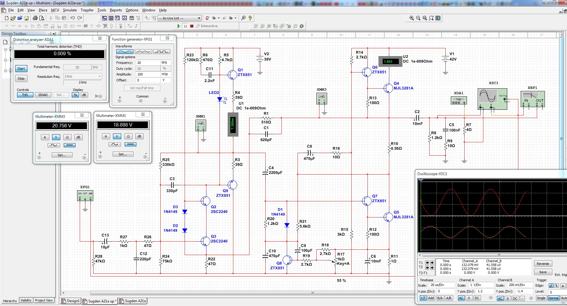567x306 pixels.
Task: Place a current probe
Action: click(263, 26)
